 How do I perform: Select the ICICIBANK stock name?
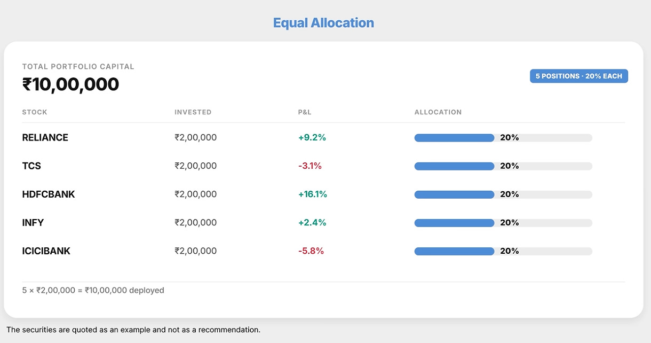pos(46,251)
